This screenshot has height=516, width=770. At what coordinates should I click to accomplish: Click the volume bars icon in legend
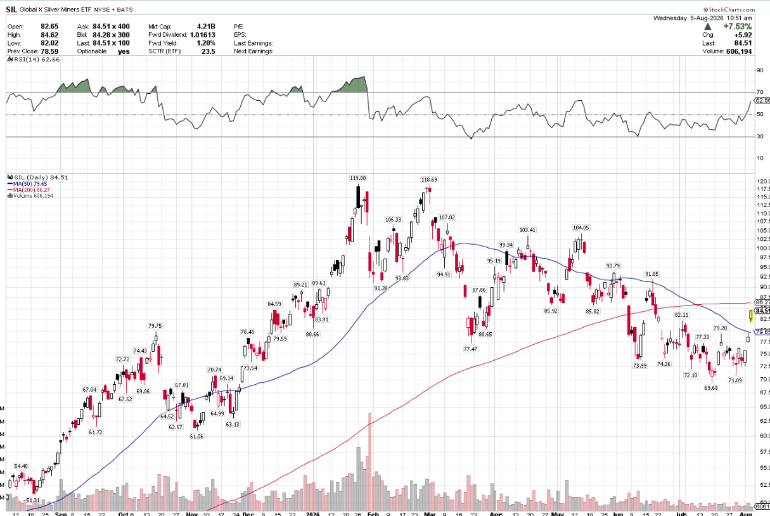[9, 196]
